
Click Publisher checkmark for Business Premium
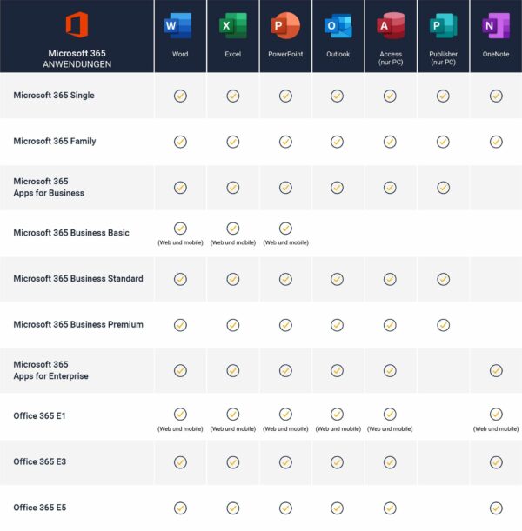click(443, 325)
